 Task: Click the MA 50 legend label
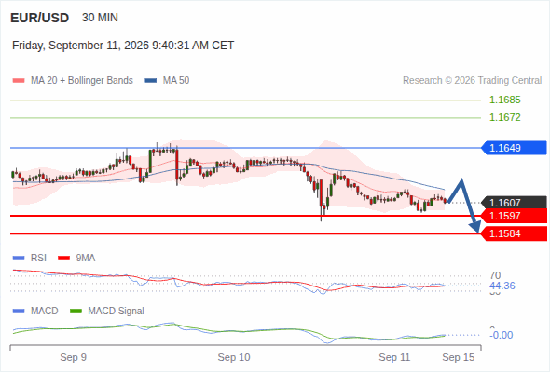(x=176, y=80)
